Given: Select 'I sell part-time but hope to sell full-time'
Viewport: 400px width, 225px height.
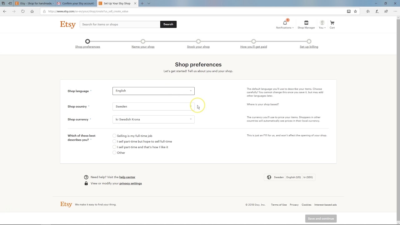Looking at the screenshot, I should (x=114, y=141).
